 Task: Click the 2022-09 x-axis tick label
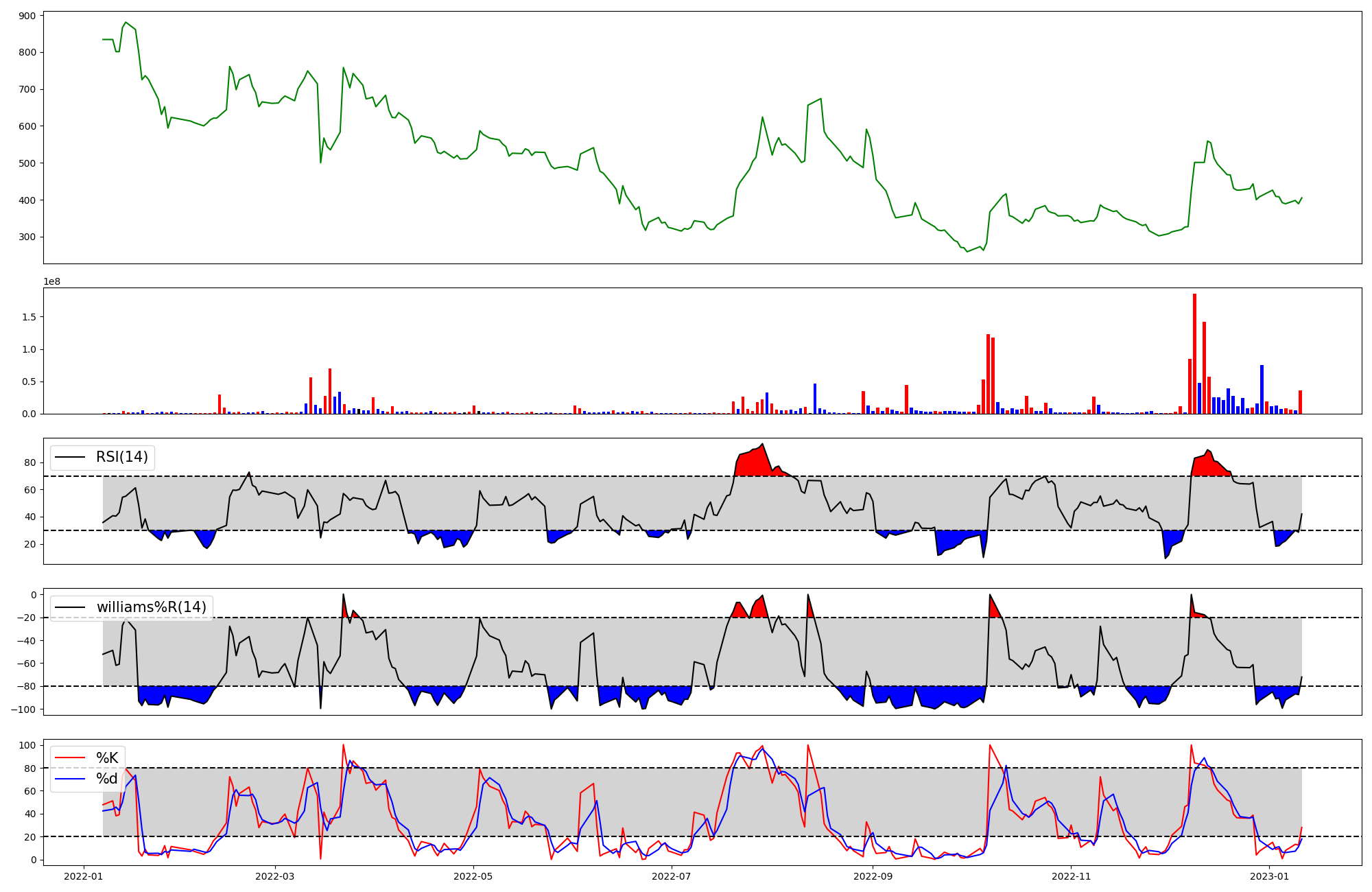coord(873,876)
